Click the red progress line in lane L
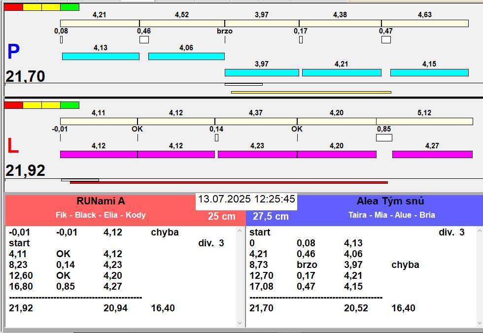Viewport: 483px width, 333px height. pyautogui.click(x=229, y=182)
